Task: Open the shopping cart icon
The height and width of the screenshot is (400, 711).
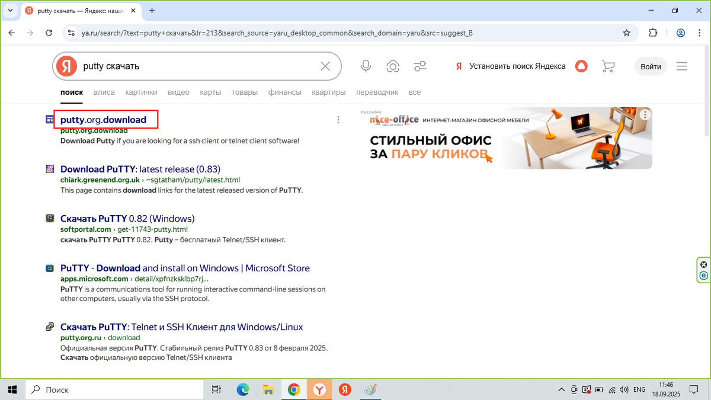Action: pos(608,66)
